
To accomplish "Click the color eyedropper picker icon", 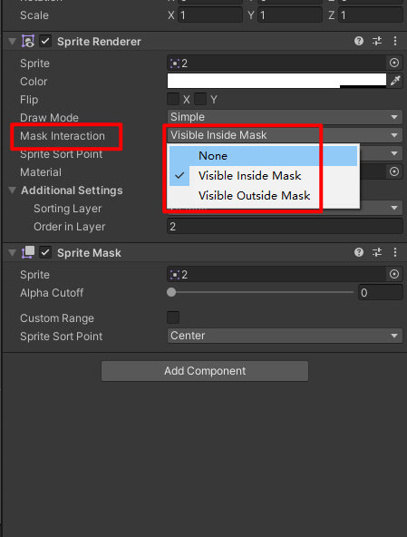I will pos(395,81).
